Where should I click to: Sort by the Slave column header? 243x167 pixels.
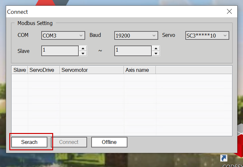coord(20,70)
